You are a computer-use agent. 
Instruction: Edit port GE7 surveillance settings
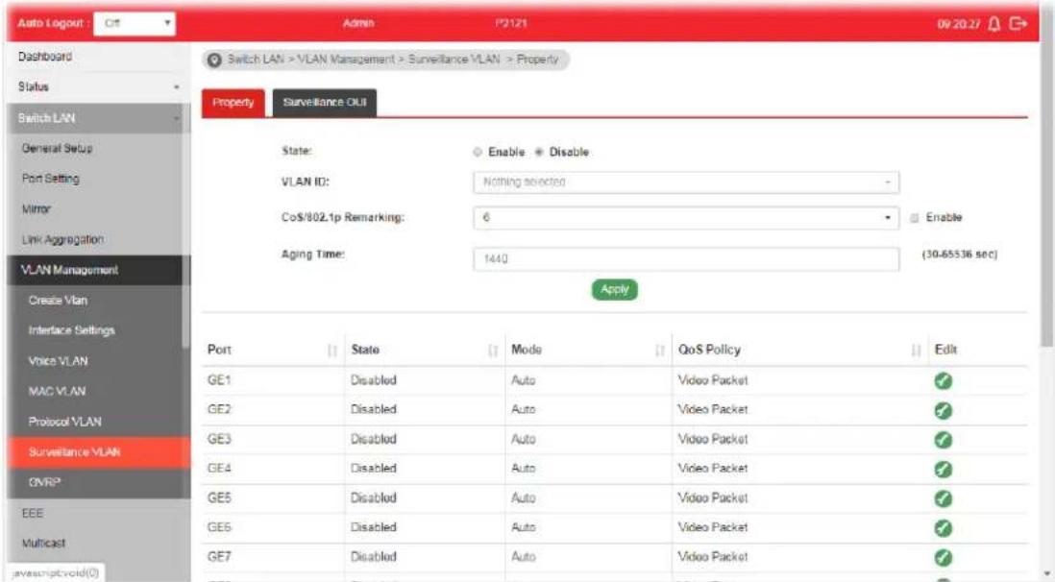(944, 558)
